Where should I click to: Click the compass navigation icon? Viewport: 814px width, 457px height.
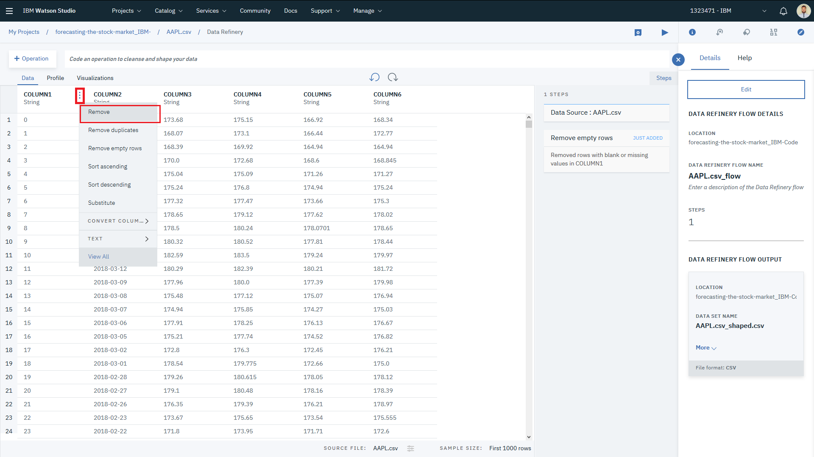800,32
